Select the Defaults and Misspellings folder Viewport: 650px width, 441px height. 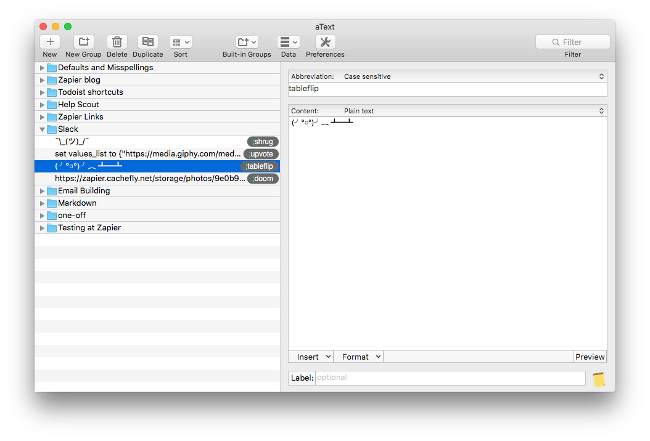[52, 68]
